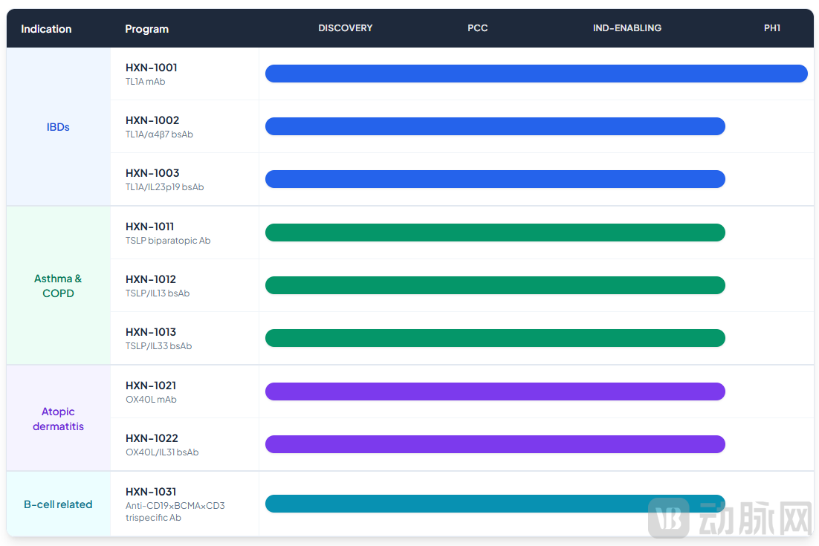
Task: Click the Program column header
Action: (146, 29)
